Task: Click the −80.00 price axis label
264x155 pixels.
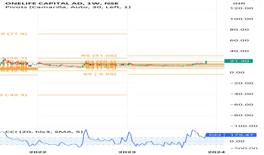Action: 241,116
